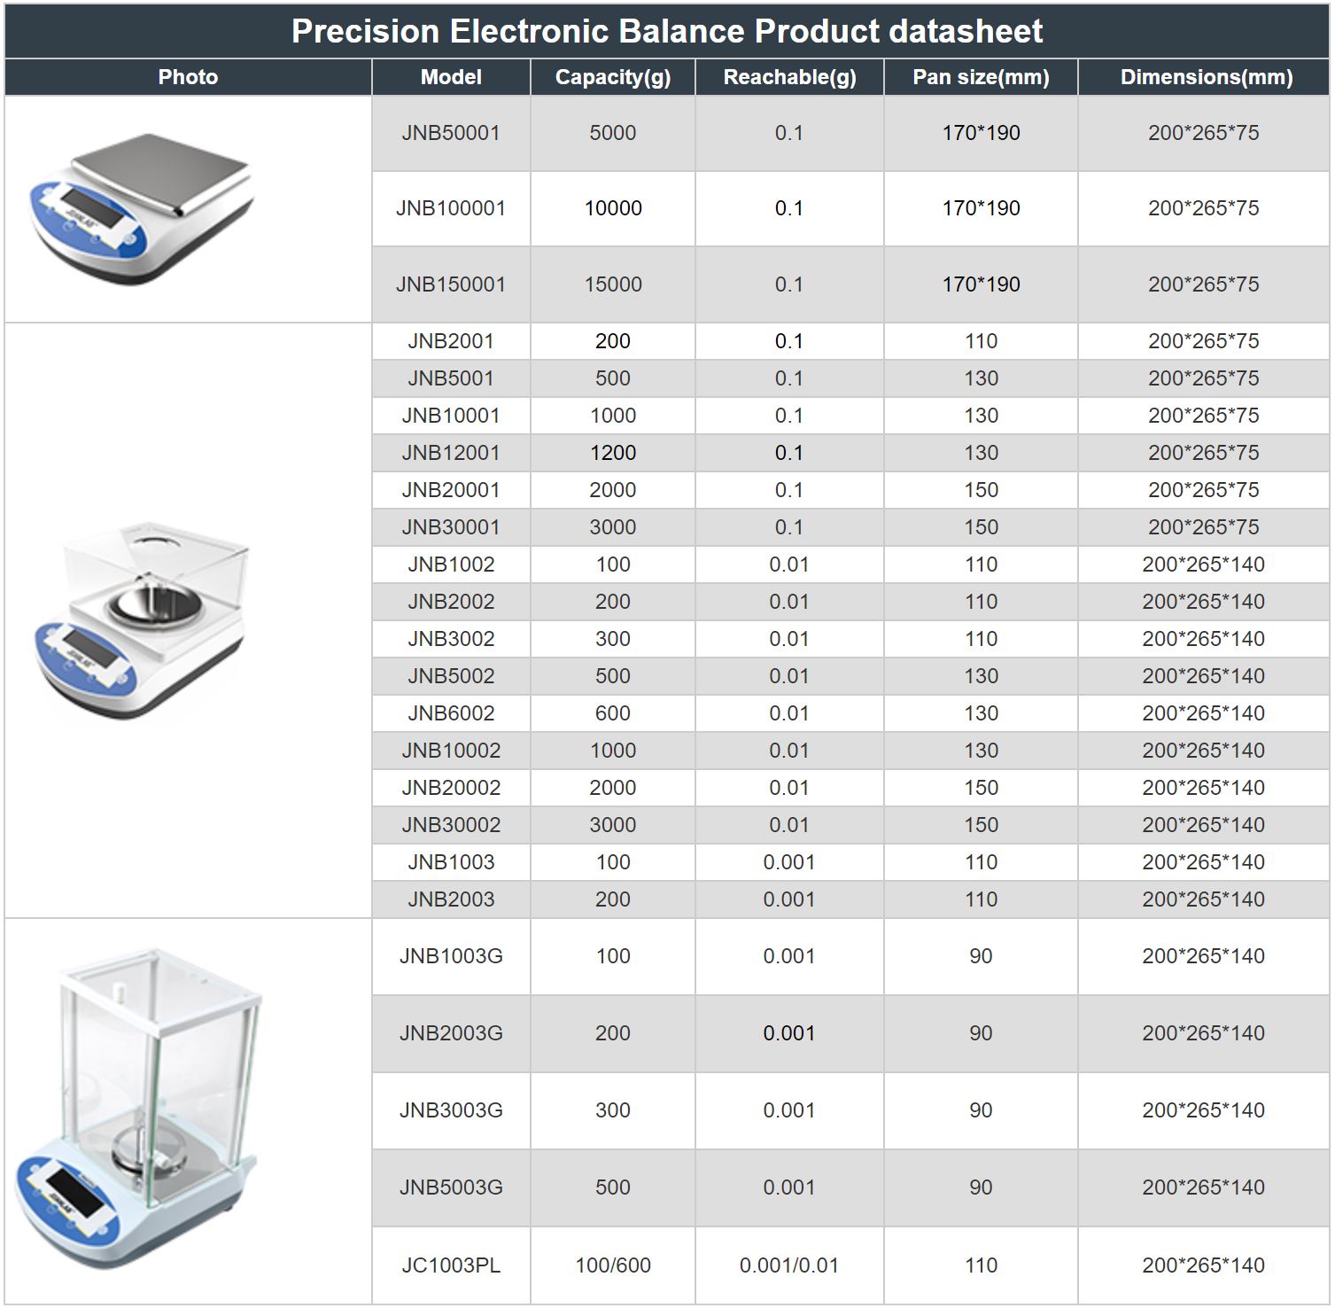Click the tall glass-enclosure balance photo

coord(137,1110)
